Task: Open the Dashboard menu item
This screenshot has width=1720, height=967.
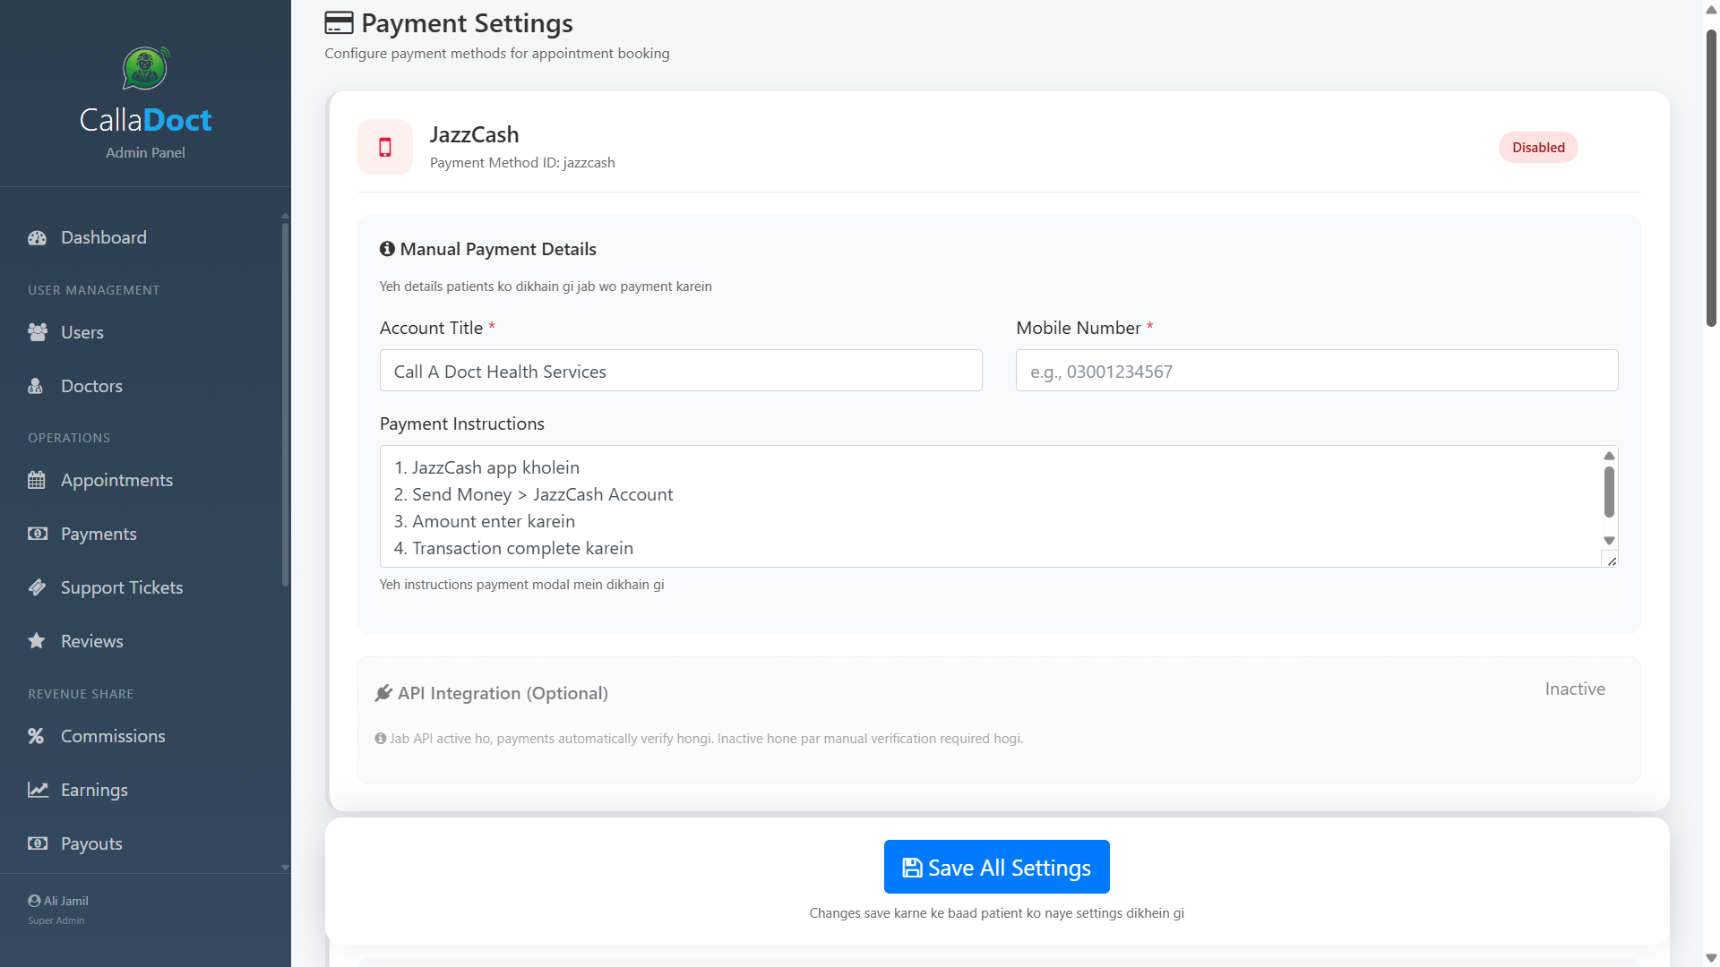Action: [x=143, y=238]
